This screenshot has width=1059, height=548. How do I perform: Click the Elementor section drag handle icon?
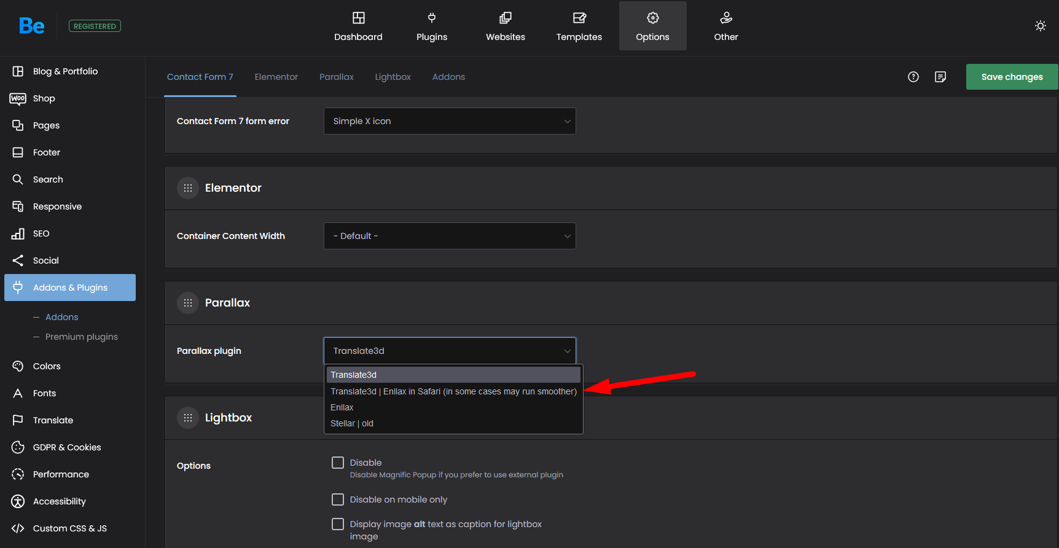pos(188,188)
